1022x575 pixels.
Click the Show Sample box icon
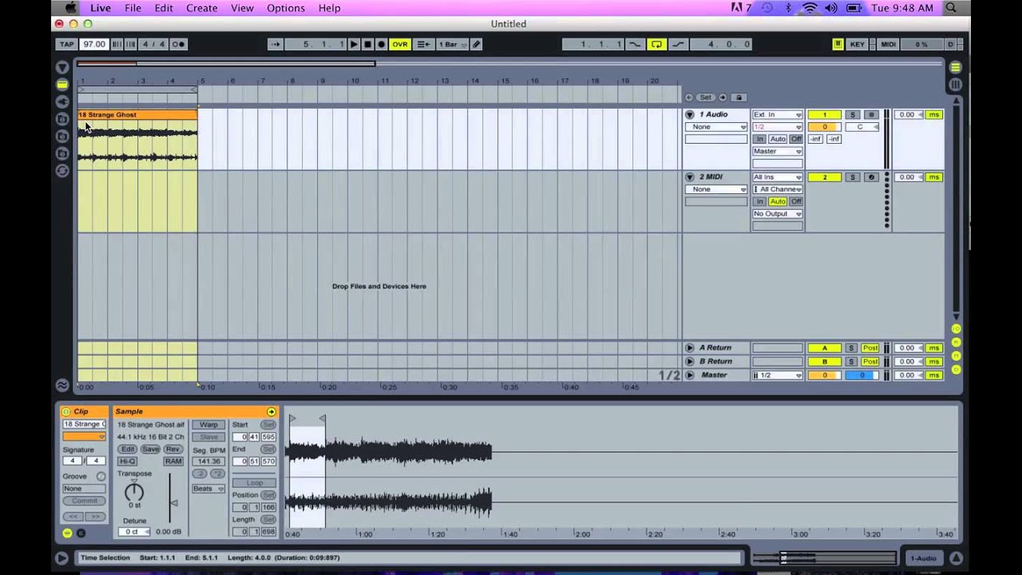pos(67,533)
